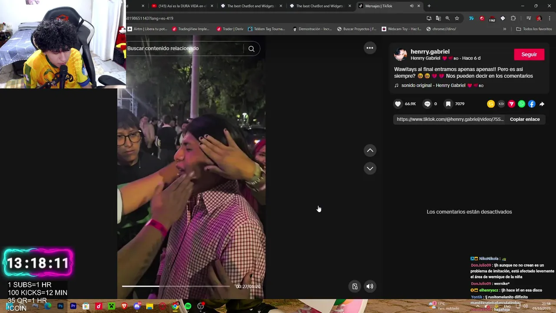Save the video with the bookmark icon

click(x=448, y=104)
